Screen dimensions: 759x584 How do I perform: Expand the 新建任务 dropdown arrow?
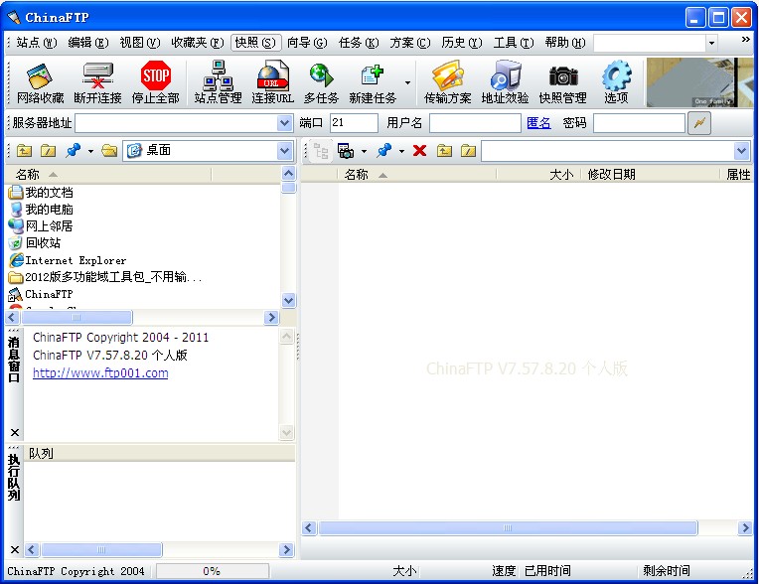click(407, 82)
